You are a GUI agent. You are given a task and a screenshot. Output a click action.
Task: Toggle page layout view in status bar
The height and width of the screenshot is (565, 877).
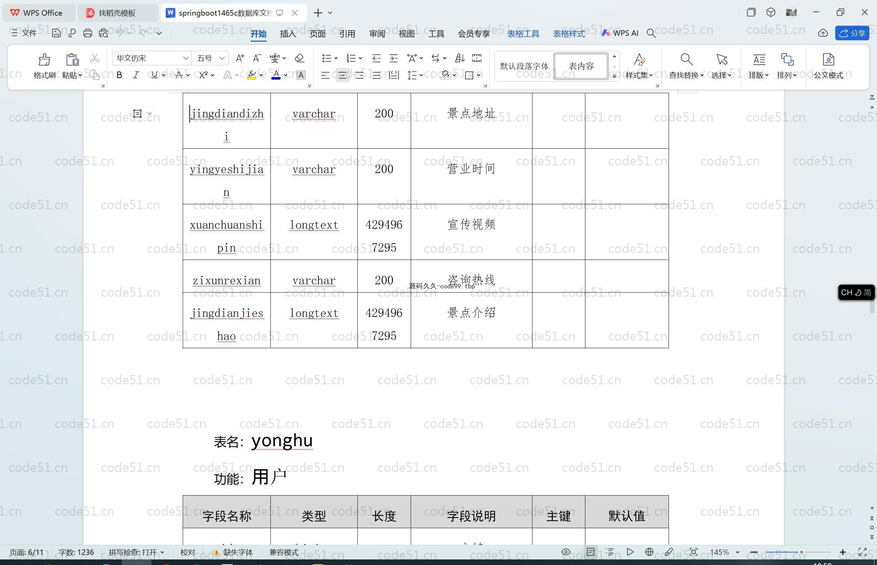[x=591, y=552]
